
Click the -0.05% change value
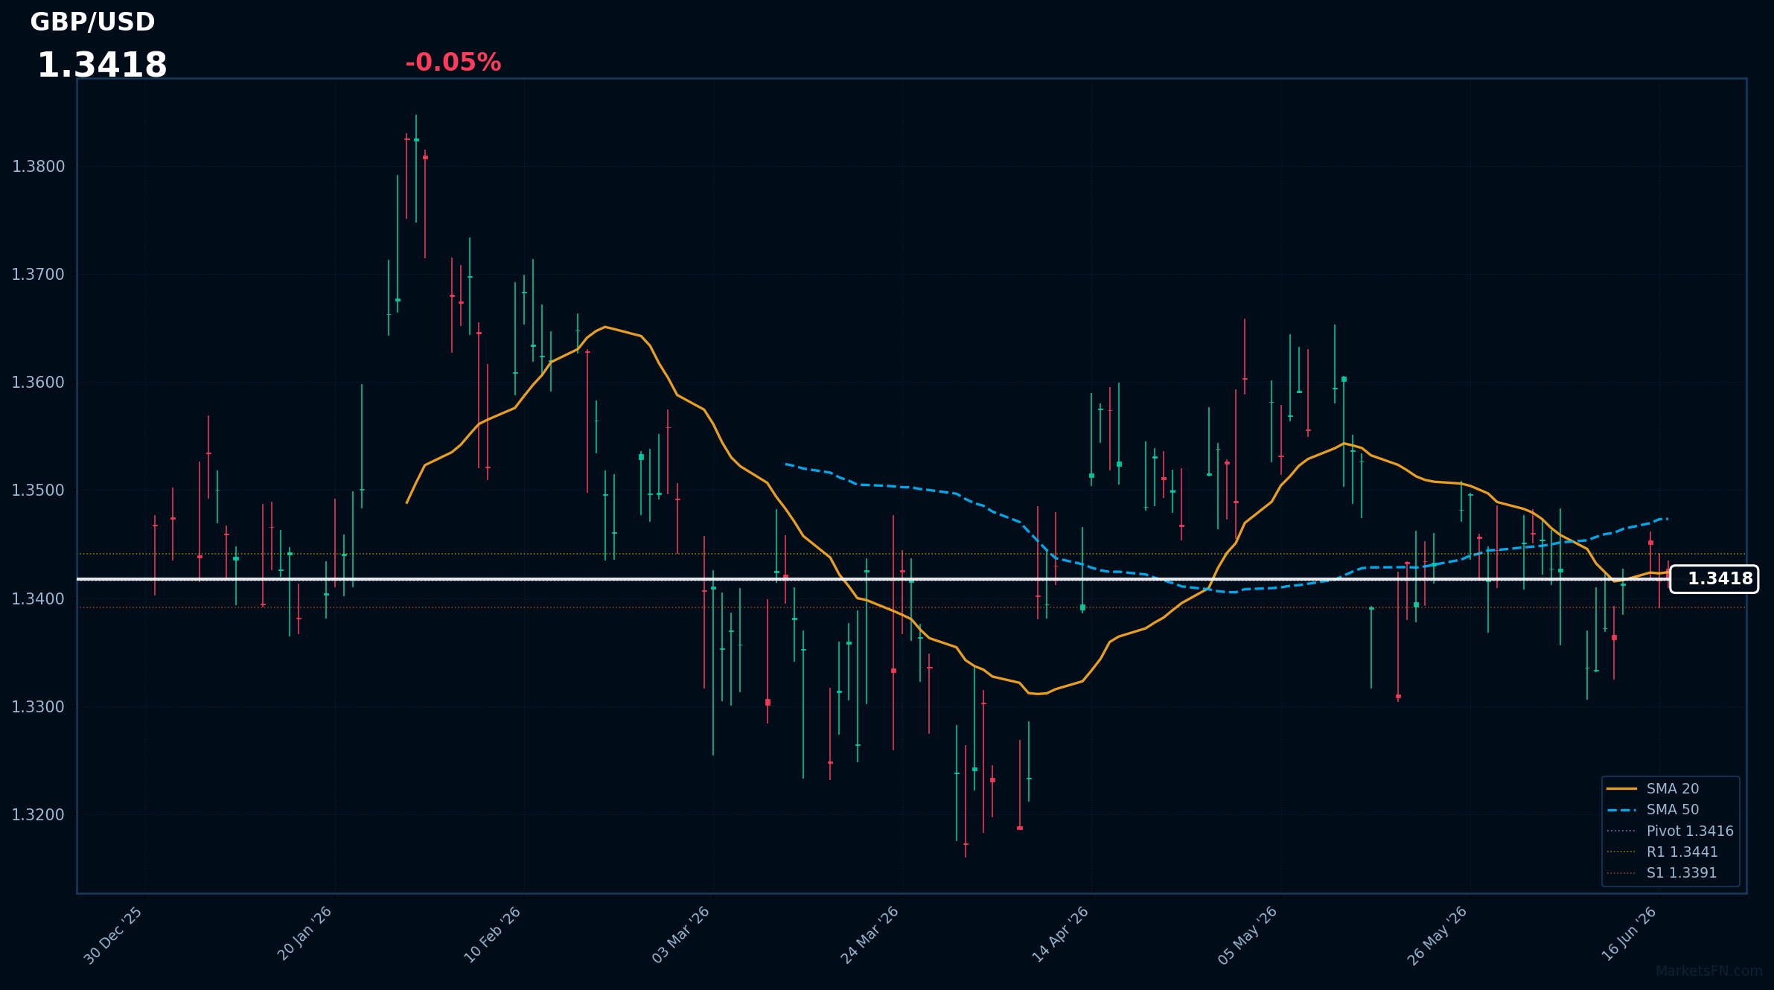pos(453,63)
